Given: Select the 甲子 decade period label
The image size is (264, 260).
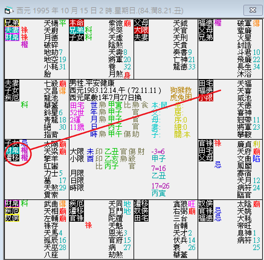Looking at the screenshot, I should click(159, 158).
